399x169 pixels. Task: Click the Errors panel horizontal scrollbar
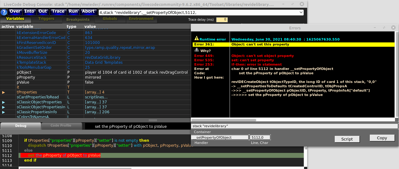(x=224, y=120)
